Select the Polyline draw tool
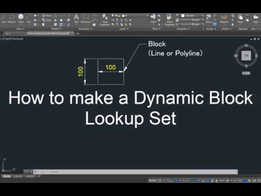Screen dimensions: 261x196 [11, 18]
